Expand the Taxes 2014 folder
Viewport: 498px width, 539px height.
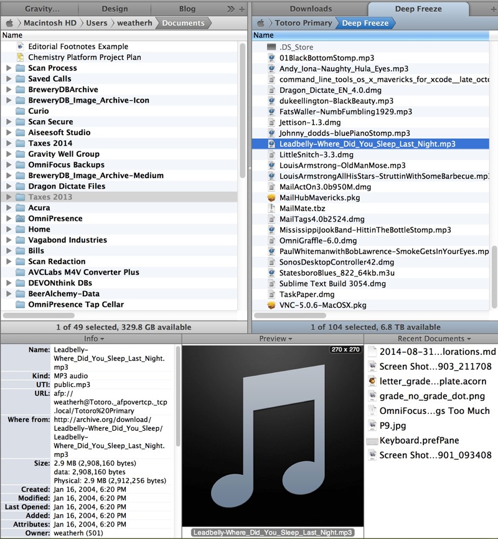point(9,143)
